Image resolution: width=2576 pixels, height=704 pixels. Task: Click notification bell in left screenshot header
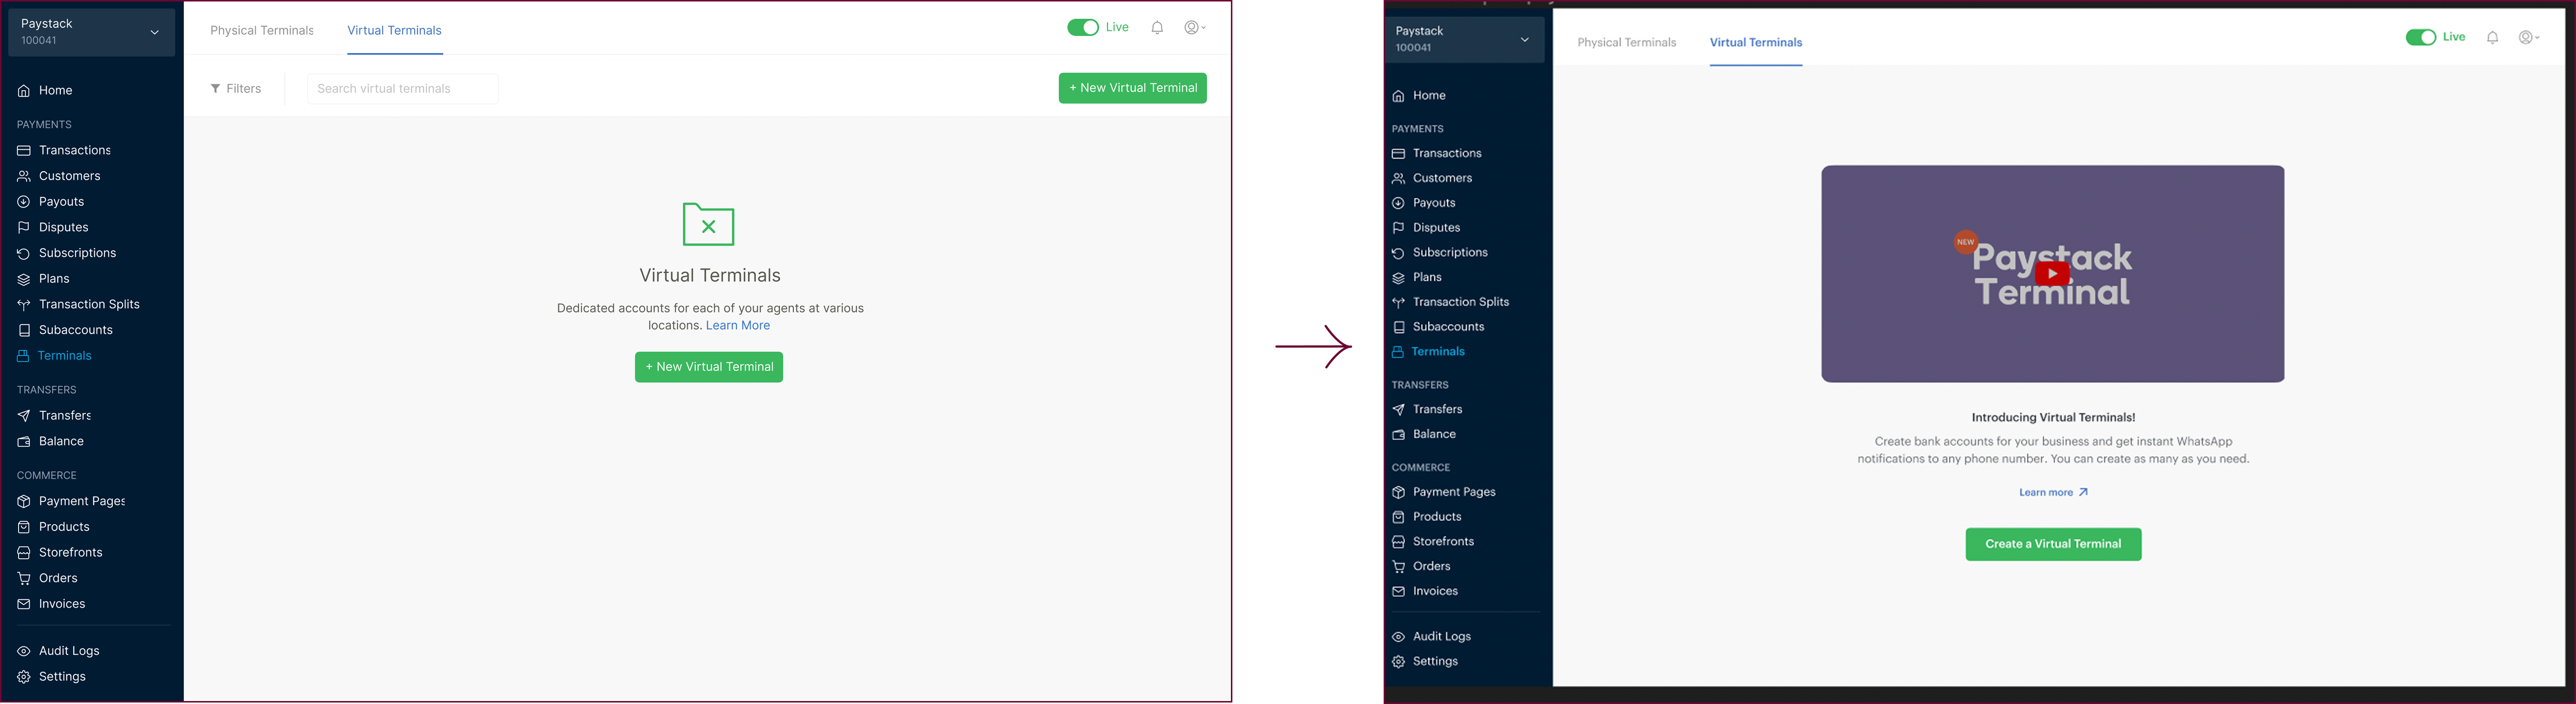click(x=1157, y=28)
